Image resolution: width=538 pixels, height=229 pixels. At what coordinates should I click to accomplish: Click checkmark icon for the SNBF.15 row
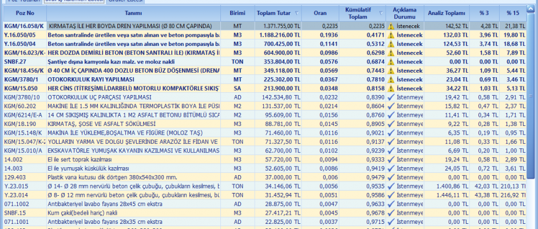click(391, 212)
